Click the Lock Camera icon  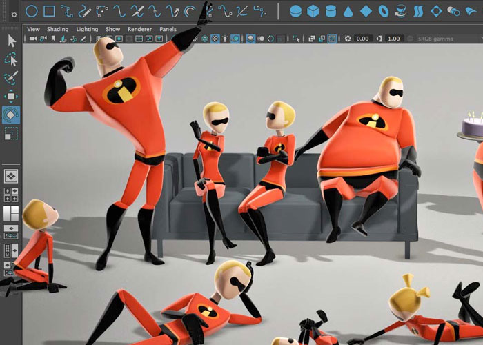point(43,39)
